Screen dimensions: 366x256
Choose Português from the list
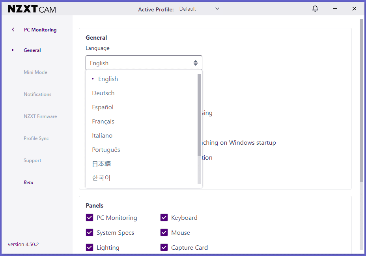[142, 150]
